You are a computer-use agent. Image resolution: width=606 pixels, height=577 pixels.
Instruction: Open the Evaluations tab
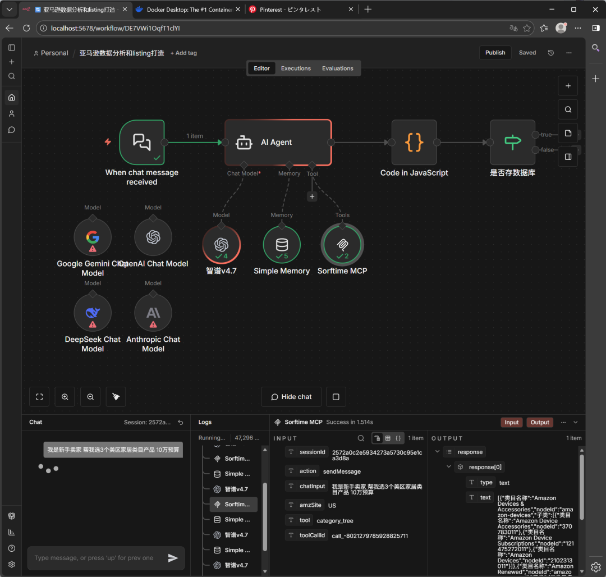(x=337, y=68)
